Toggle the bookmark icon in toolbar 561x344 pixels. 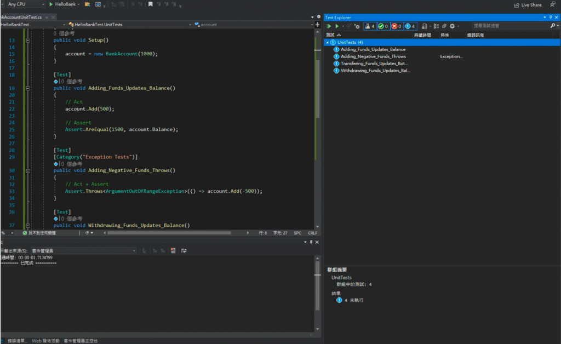150,4
